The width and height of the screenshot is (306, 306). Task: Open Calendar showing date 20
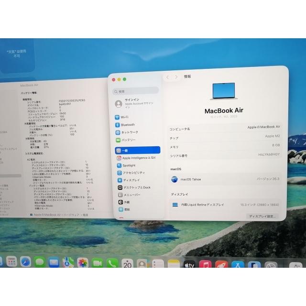click(x=127, y=263)
